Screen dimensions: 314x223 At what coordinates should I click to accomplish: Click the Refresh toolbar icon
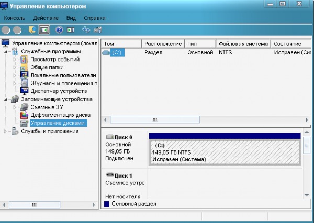click(86, 30)
